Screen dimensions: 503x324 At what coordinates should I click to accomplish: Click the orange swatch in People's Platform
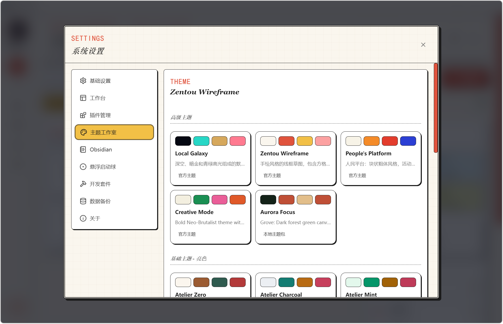(x=371, y=141)
